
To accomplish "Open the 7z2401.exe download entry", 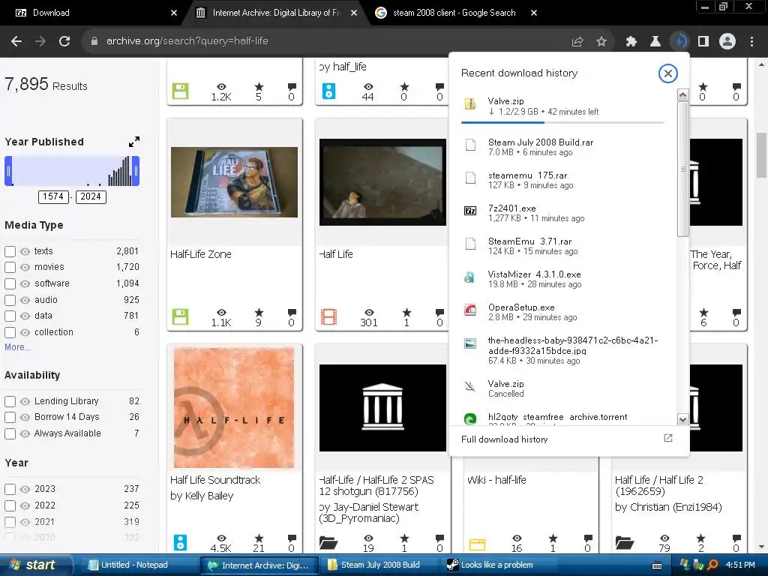I will pyautogui.click(x=563, y=213).
